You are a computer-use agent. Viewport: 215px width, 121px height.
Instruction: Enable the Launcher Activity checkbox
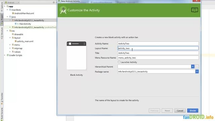[119, 62]
